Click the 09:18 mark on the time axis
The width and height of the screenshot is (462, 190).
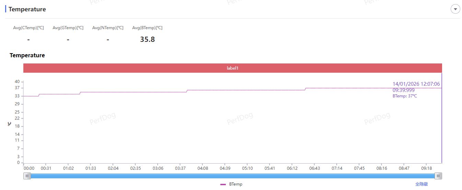pyautogui.click(x=426, y=168)
